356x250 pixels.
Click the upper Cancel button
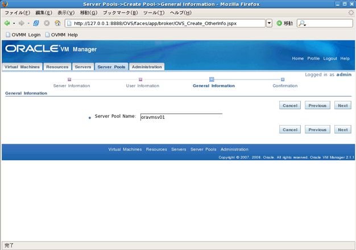pos(290,106)
